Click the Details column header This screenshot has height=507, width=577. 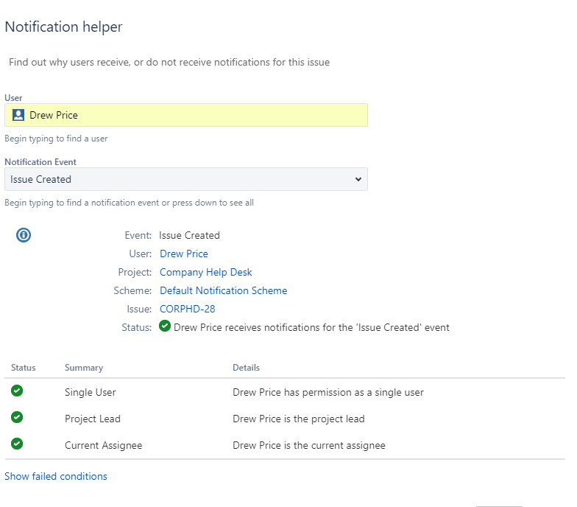point(246,367)
